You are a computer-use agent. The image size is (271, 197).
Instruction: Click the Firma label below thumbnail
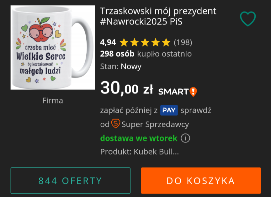coord(53,101)
